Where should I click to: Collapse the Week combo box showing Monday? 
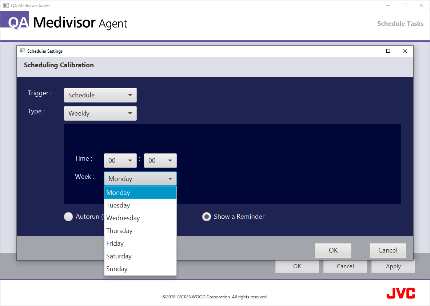pos(140,178)
